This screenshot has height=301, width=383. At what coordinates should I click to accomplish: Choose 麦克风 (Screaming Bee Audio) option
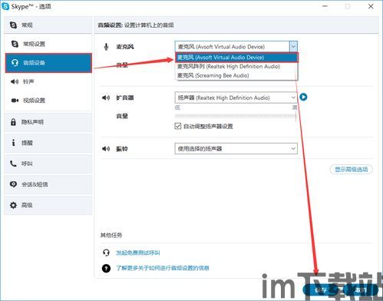pos(236,75)
